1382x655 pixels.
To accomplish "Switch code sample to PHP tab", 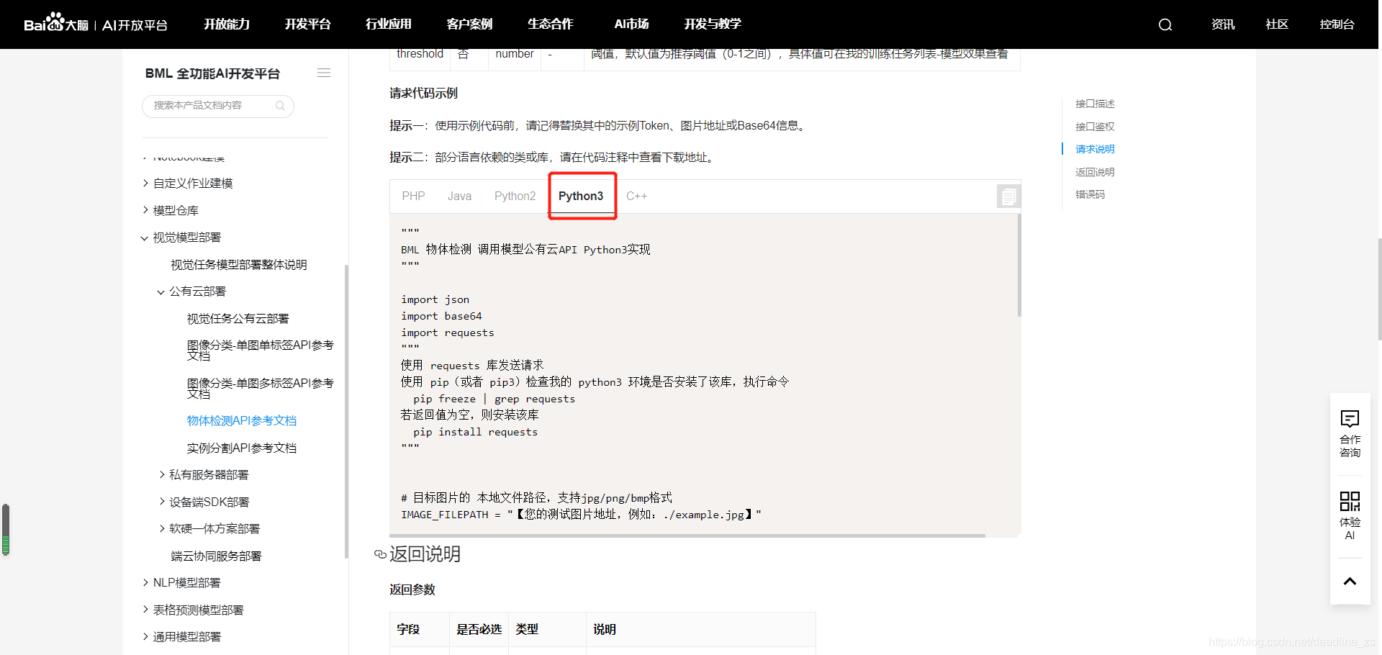I will [x=413, y=196].
